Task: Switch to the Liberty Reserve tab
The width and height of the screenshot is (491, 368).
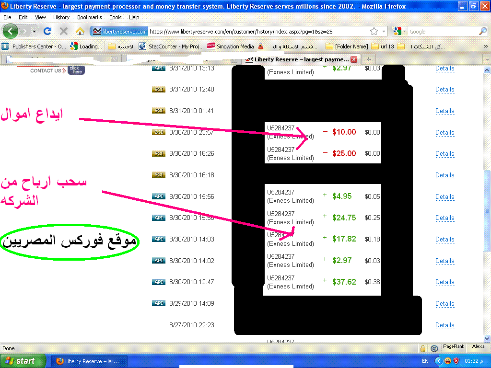Action: (301, 59)
